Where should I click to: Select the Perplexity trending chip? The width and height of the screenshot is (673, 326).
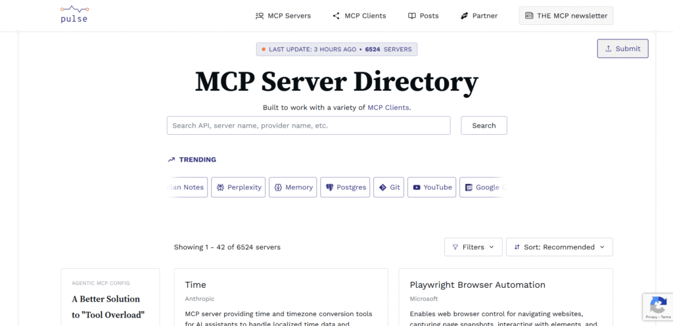pos(238,187)
